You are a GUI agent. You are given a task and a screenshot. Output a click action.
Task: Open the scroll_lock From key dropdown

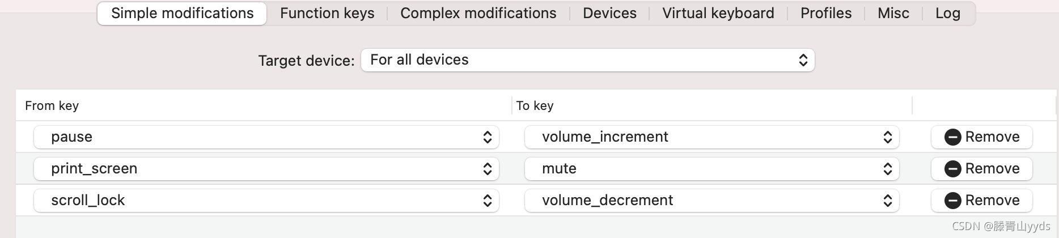266,201
